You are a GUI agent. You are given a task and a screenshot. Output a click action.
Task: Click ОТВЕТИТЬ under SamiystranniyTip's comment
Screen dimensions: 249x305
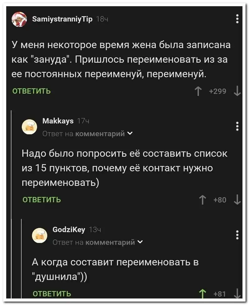click(x=32, y=91)
